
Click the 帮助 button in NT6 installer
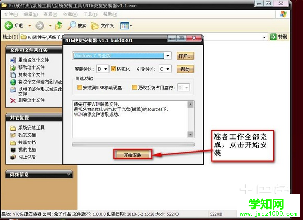(185, 69)
